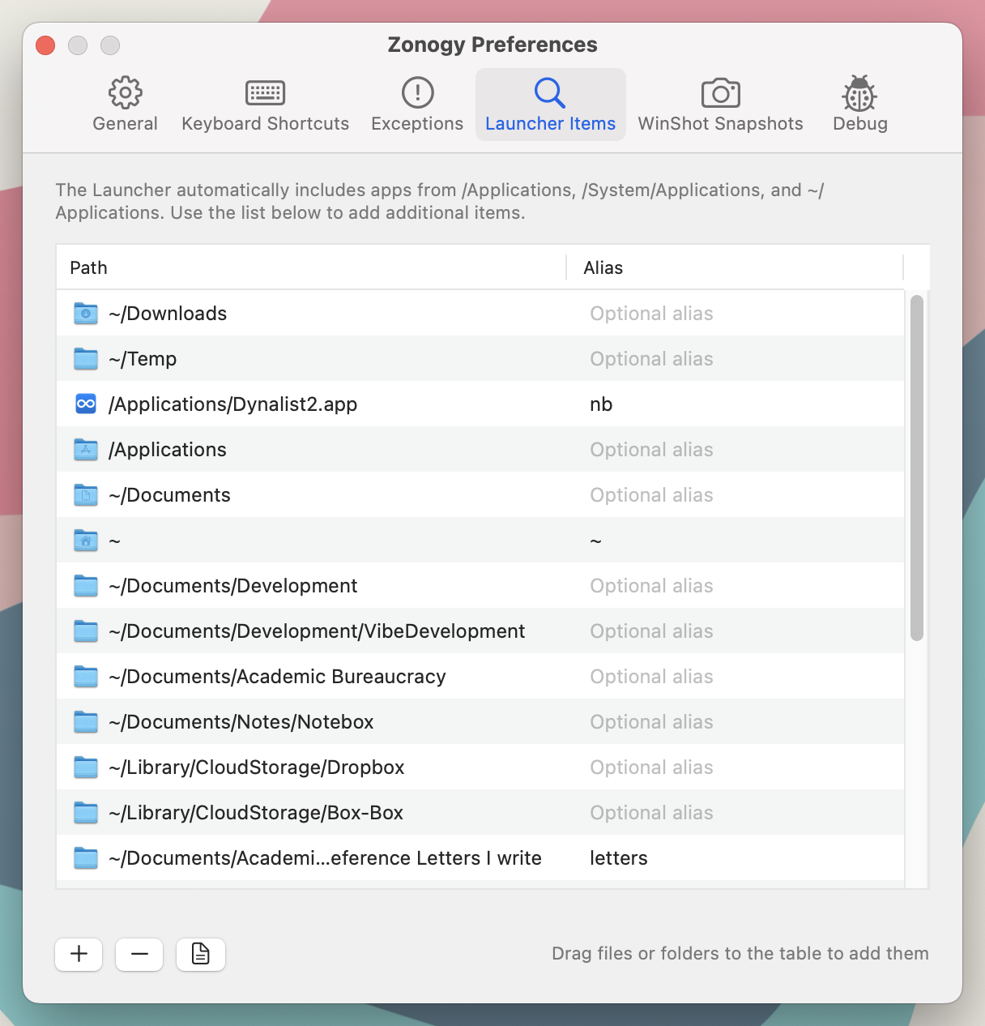Click the Box-Box folder icon
The image size is (985, 1026).
[86, 812]
